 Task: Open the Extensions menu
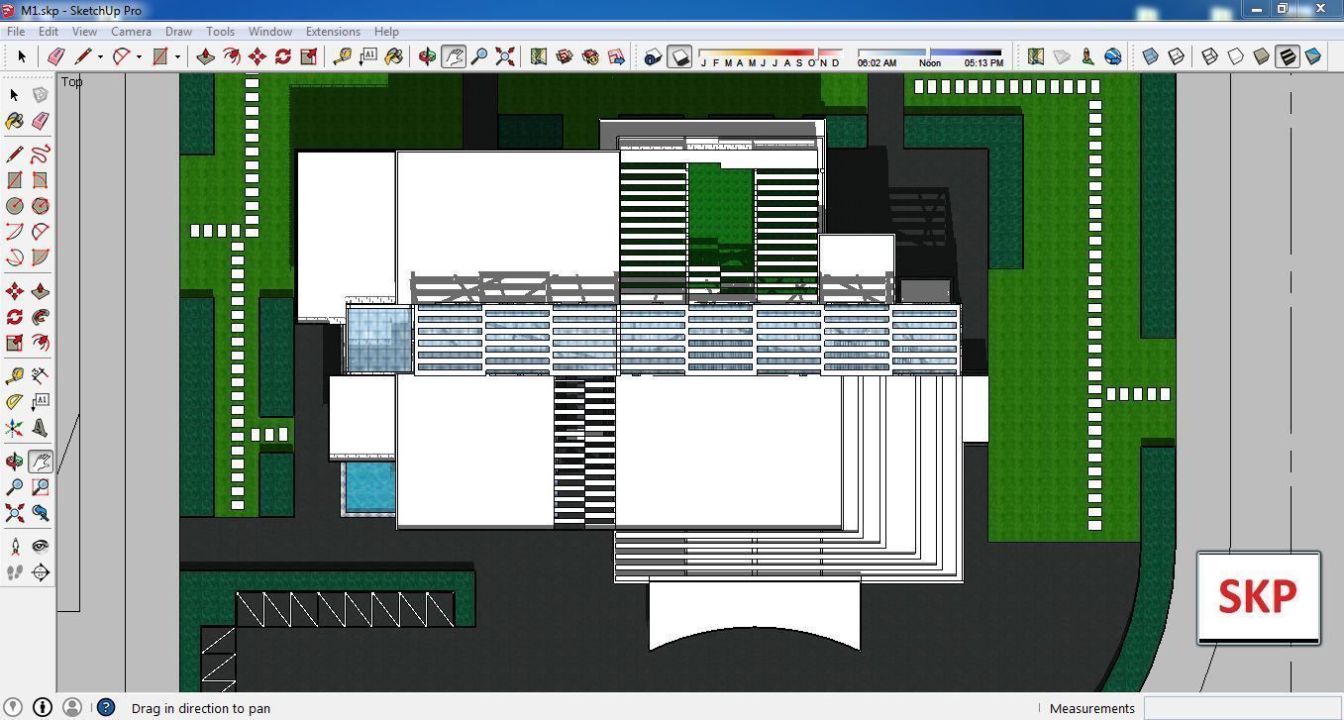click(x=333, y=31)
